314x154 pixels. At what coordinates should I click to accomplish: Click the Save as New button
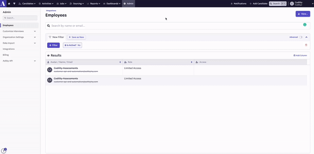click(76, 37)
